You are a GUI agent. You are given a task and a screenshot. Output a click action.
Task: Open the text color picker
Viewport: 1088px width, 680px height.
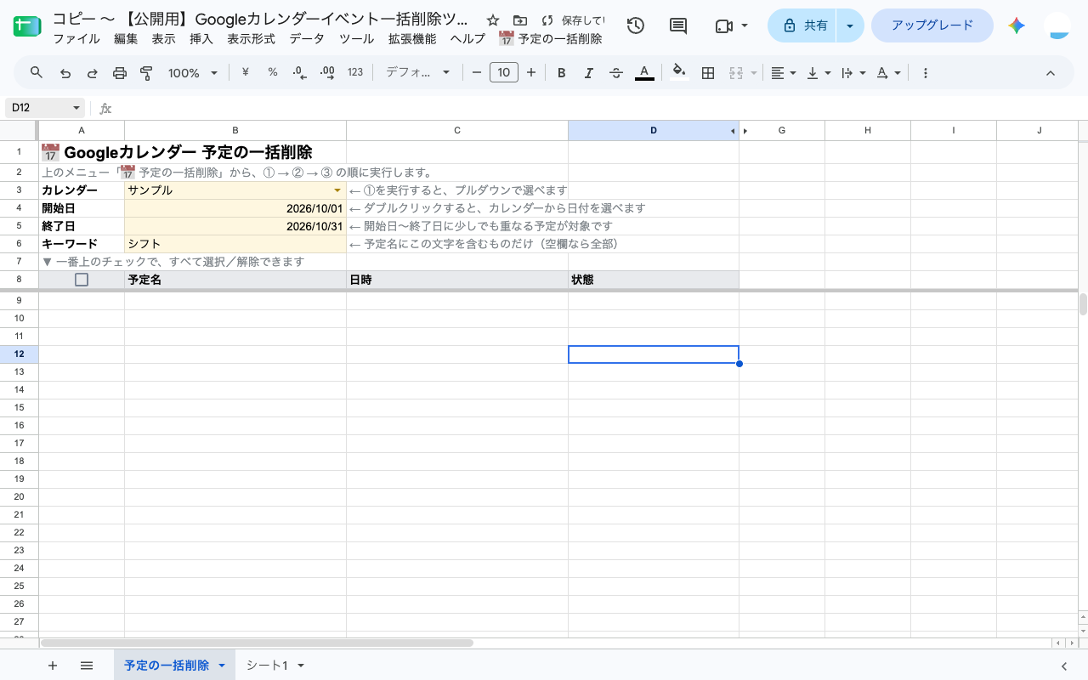pos(644,73)
